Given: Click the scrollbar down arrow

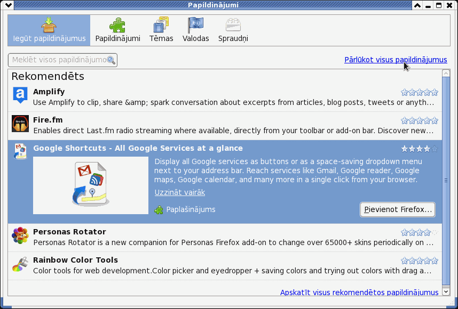Looking at the screenshot, I should pyautogui.click(x=446, y=291).
